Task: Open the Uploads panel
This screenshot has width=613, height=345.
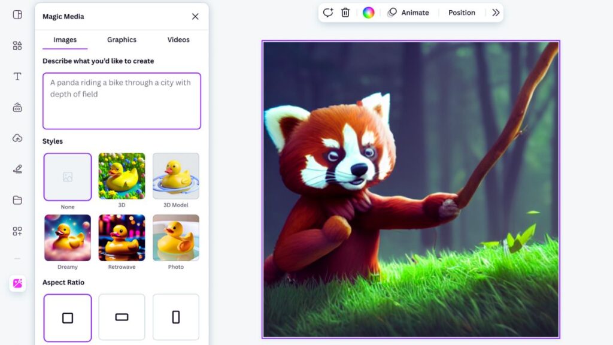Action: (16, 138)
